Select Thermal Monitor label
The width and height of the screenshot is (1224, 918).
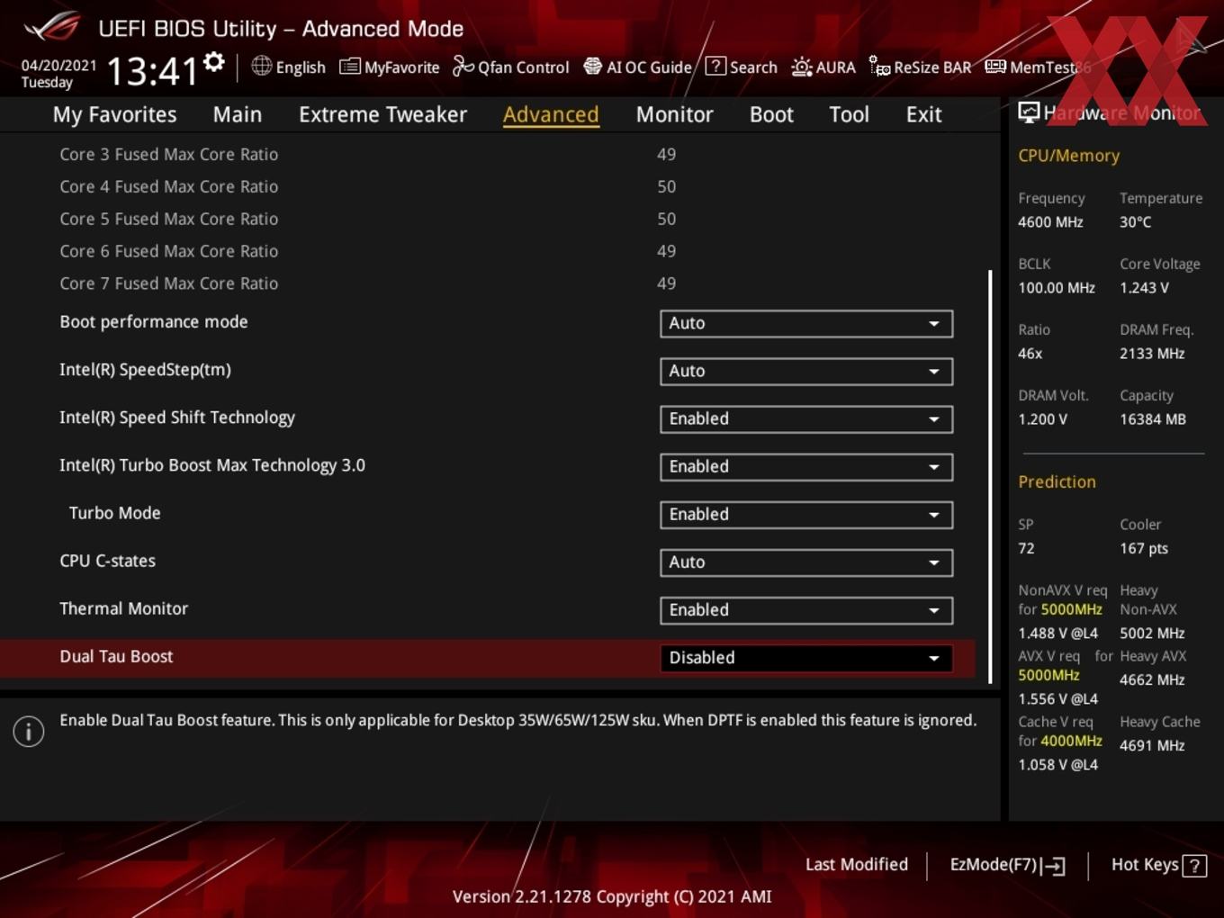tap(123, 608)
